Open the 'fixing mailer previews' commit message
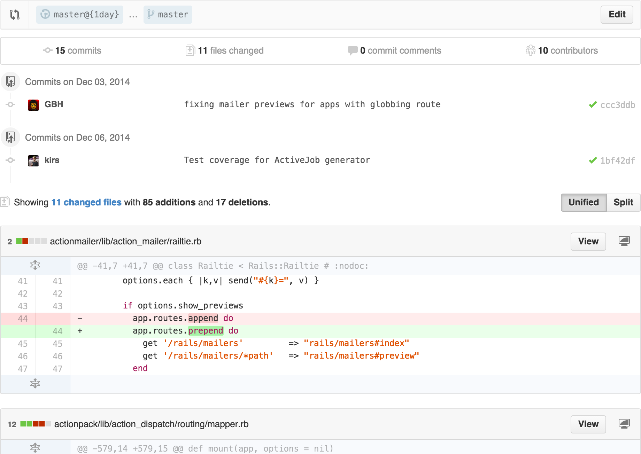The image size is (641, 454). click(x=312, y=104)
